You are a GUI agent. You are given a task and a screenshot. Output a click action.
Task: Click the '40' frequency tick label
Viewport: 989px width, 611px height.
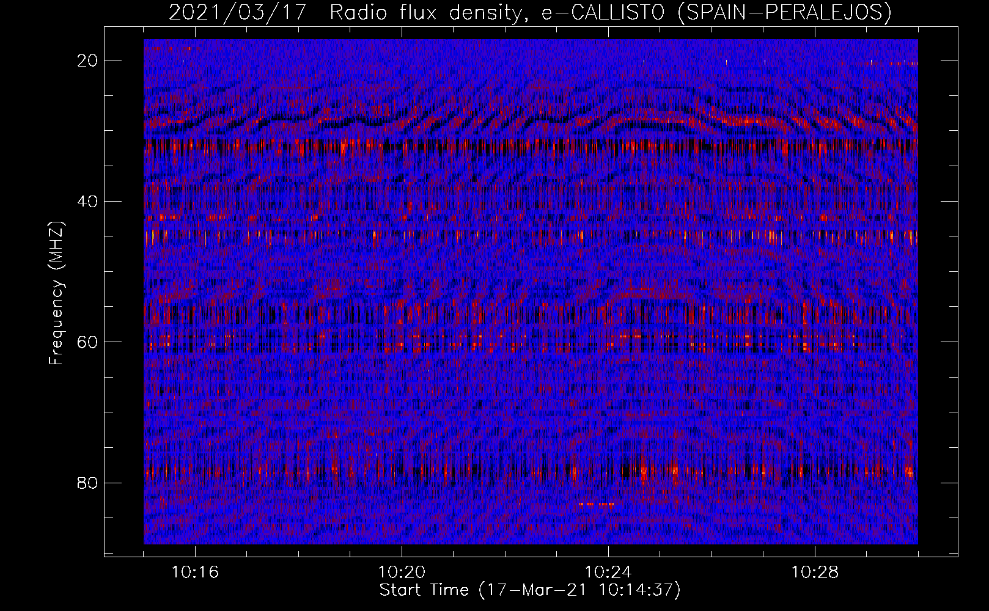88,201
